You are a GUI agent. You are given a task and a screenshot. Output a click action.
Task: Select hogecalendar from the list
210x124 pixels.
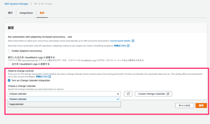(64, 104)
